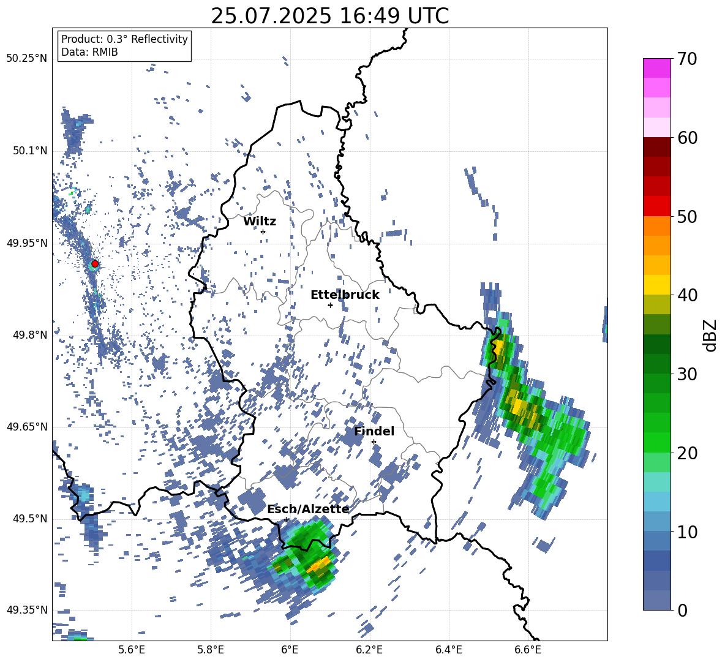Click the 49.35°N latitude label
This screenshot has width=725, height=662.
coord(26,610)
